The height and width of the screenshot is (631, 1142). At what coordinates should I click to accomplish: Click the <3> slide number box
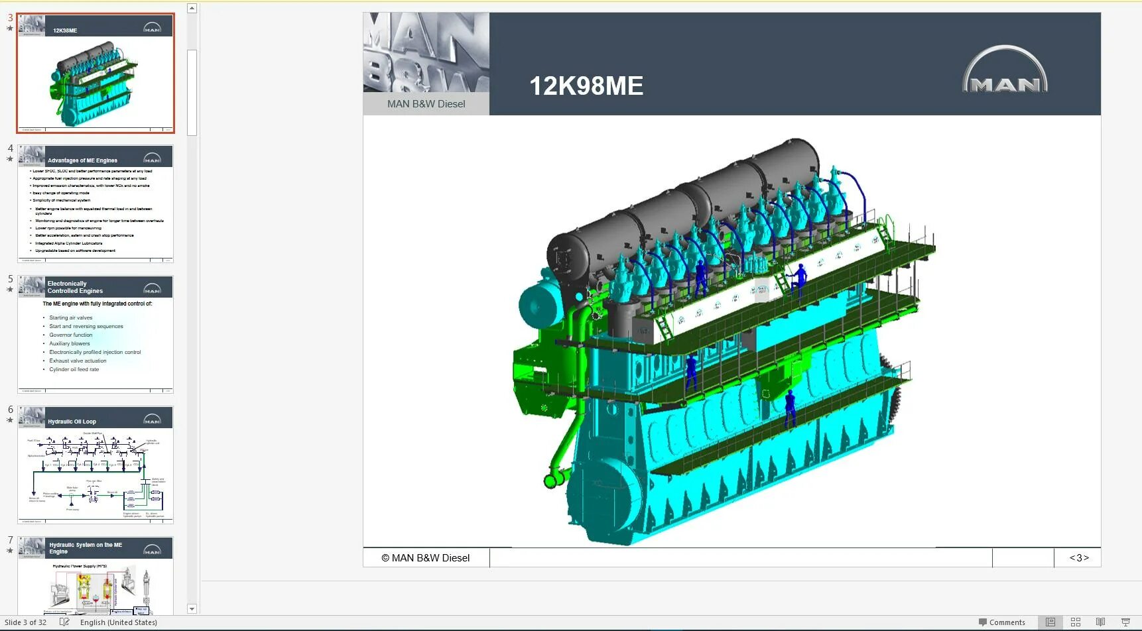point(1078,558)
